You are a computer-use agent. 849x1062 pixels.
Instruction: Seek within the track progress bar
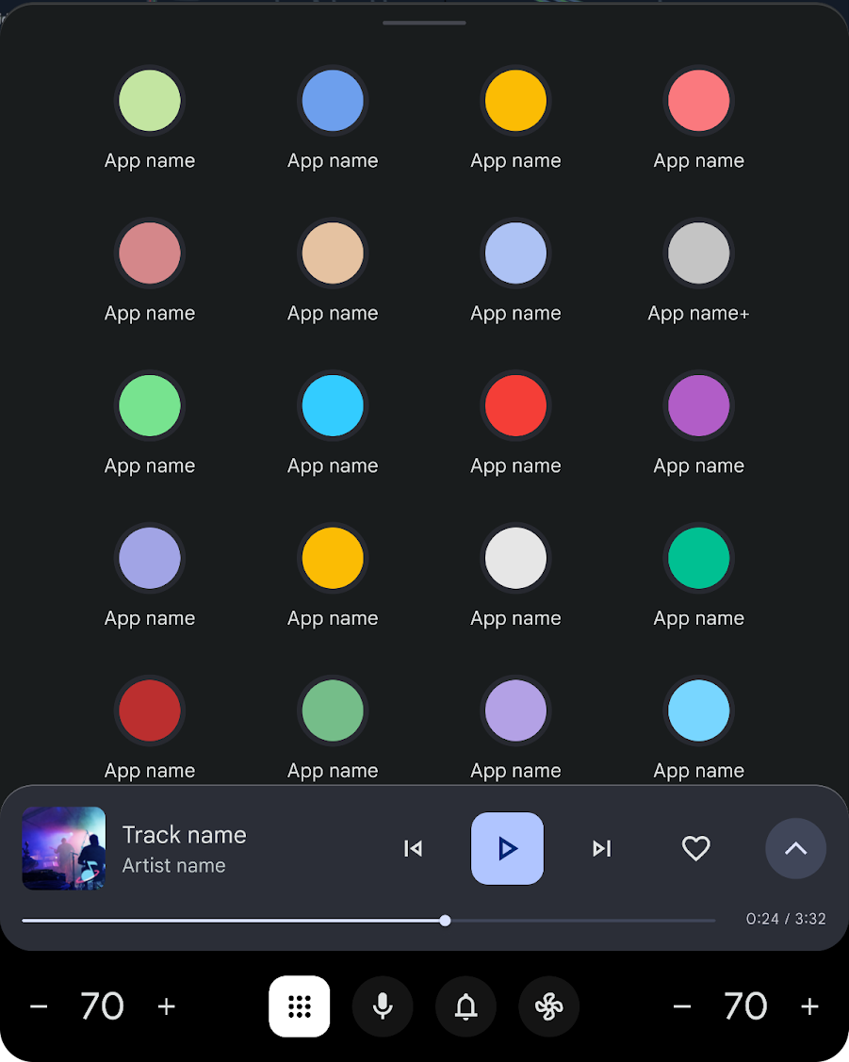[445, 921]
